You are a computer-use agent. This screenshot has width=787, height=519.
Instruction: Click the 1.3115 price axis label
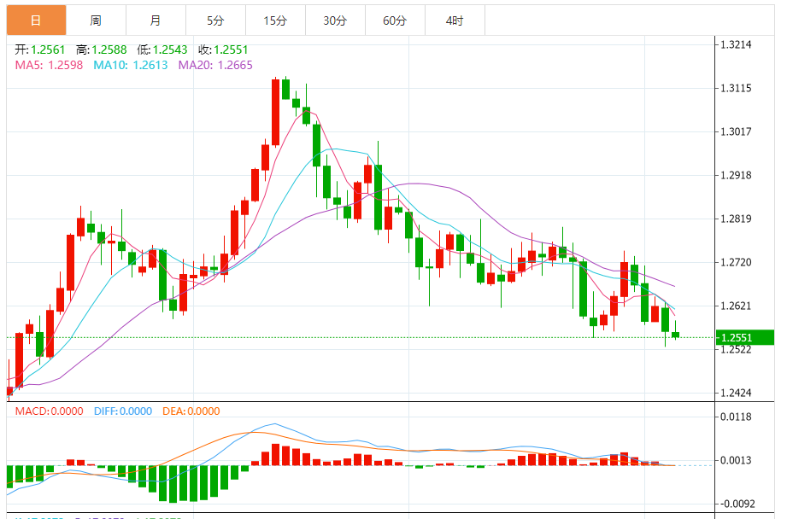pos(736,88)
